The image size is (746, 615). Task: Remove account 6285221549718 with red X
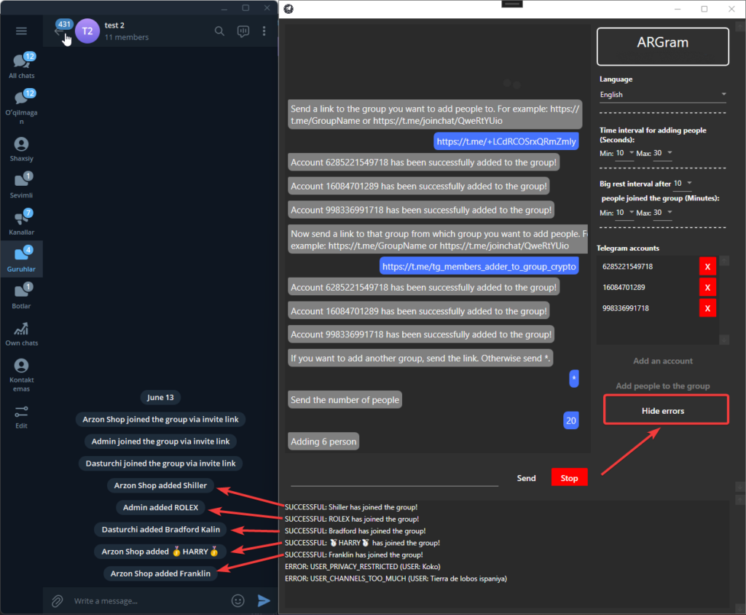pos(707,267)
